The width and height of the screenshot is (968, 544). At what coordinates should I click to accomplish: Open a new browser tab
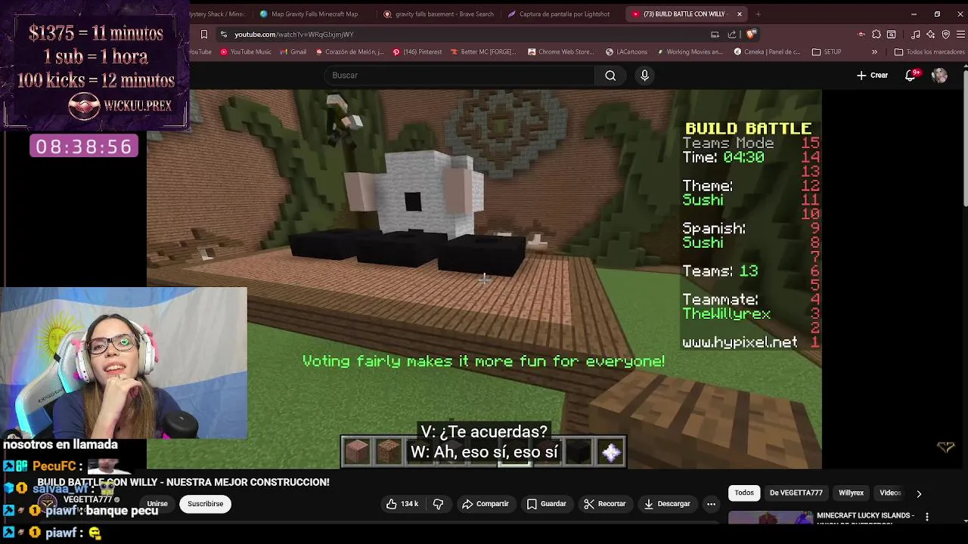click(759, 14)
